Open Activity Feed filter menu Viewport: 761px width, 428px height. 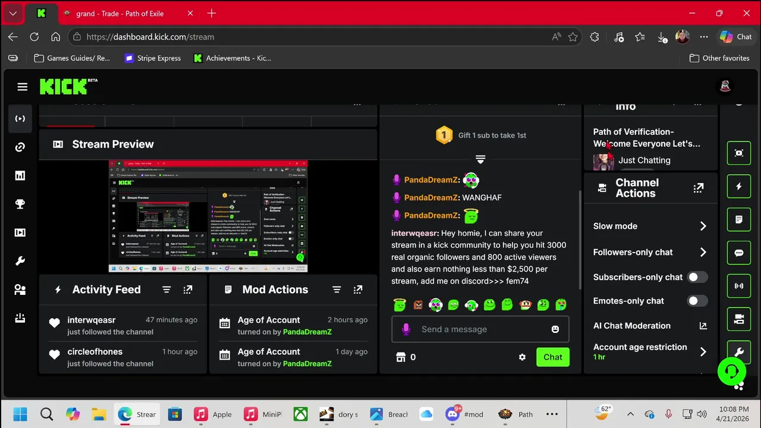click(x=166, y=289)
